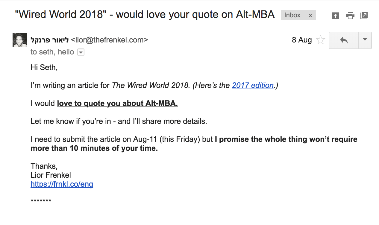Star this email from Lior
Viewport: 379px width, 225px height.
point(321,40)
